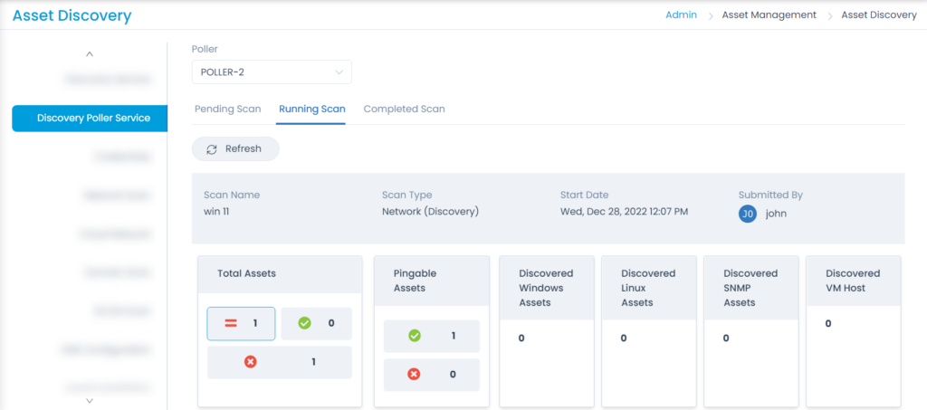The image size is (927, 410).
Task: Click red cross in Pingable Assets card
Action: pos(415,374)
